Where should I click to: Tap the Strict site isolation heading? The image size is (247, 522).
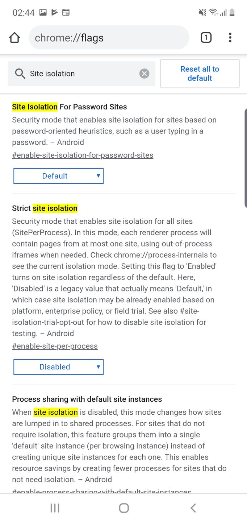click(45, 208)
